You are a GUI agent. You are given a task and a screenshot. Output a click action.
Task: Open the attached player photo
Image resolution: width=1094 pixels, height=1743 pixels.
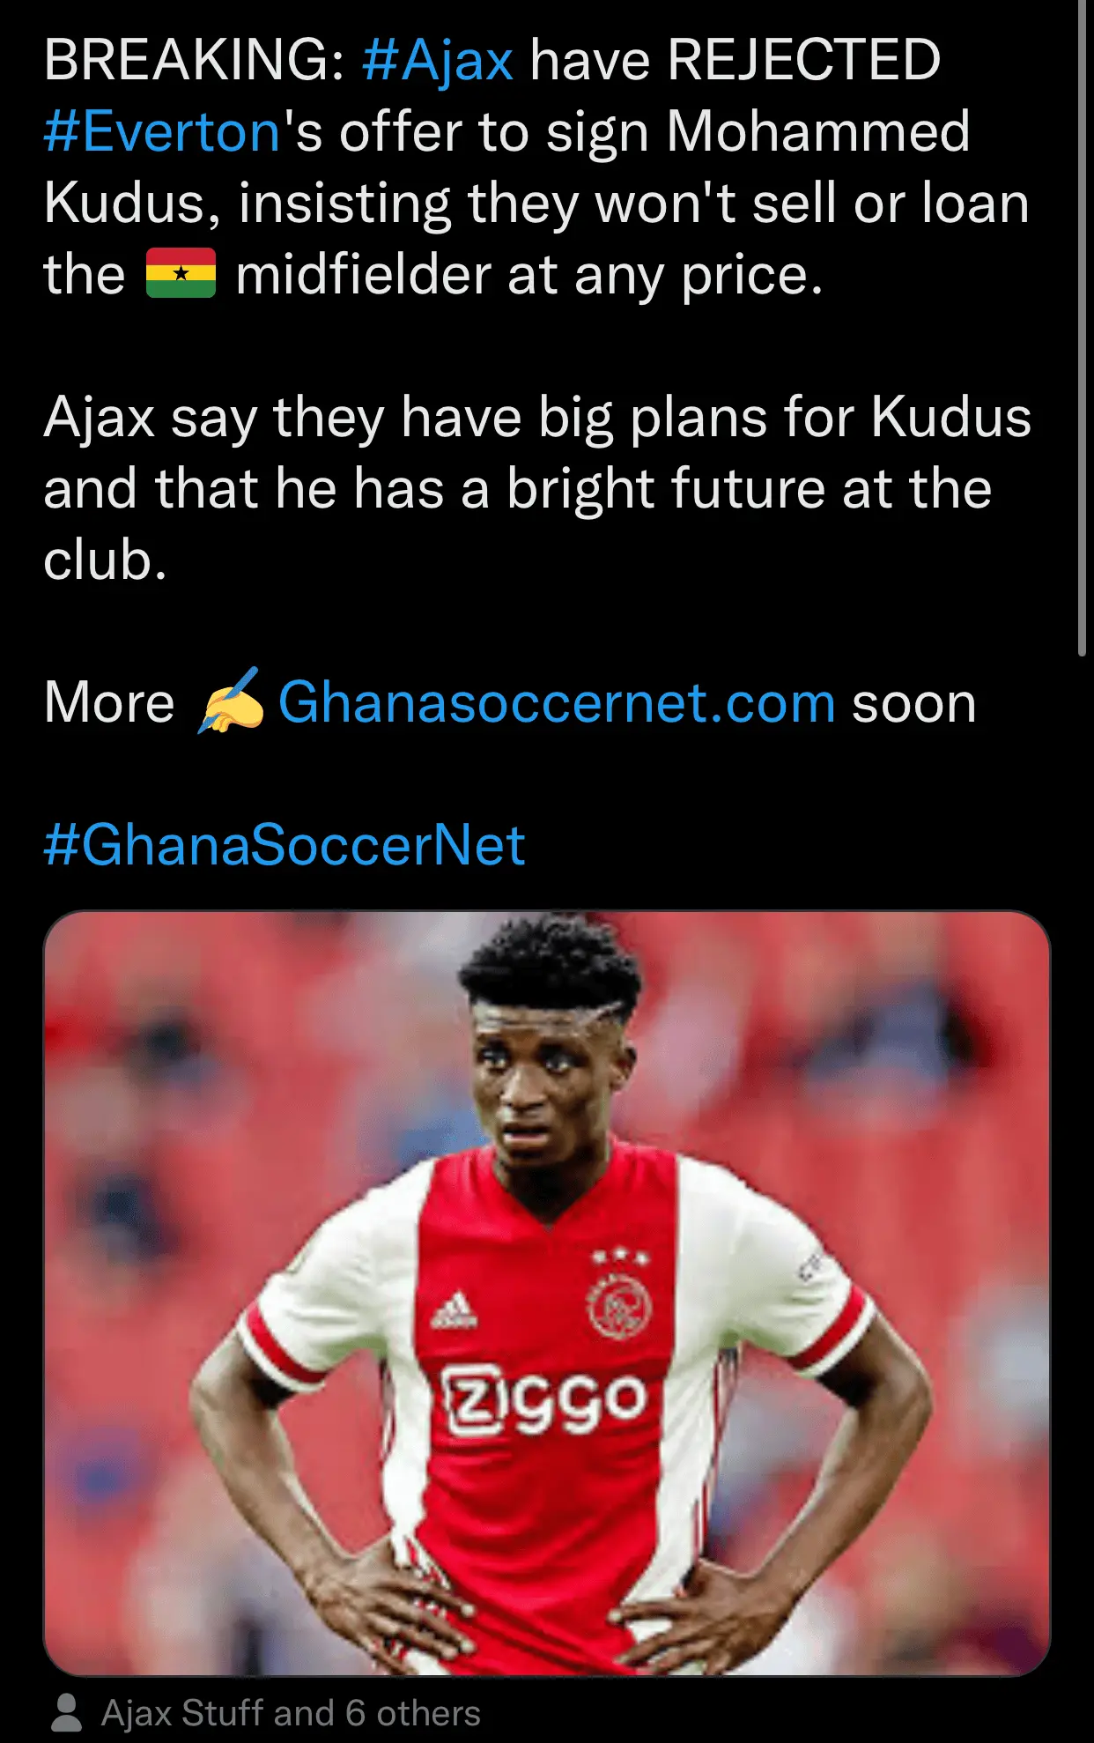547,1293
